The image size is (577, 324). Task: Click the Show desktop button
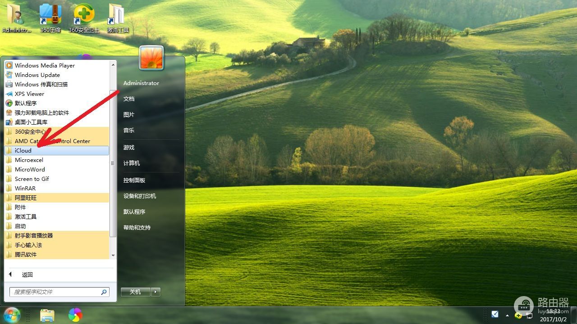tap(573, 315)
